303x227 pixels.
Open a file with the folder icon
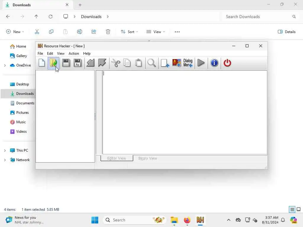(53, 63)
